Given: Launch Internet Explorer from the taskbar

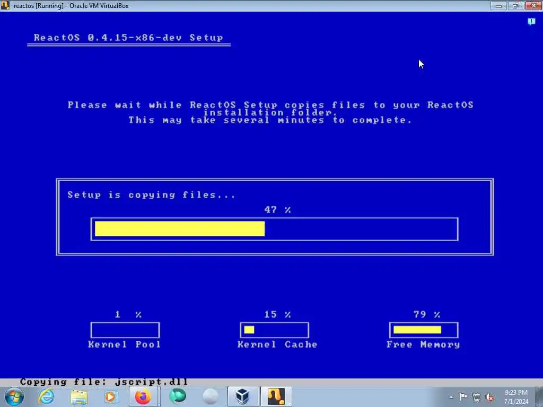Looking at the screenshot, I should tap(47, 396).
